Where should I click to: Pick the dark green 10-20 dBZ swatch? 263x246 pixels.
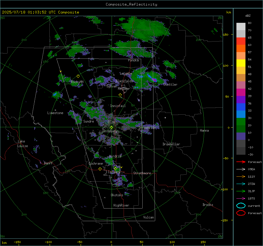click(241, 129)
